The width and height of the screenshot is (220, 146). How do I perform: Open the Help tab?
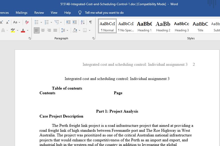67,13
